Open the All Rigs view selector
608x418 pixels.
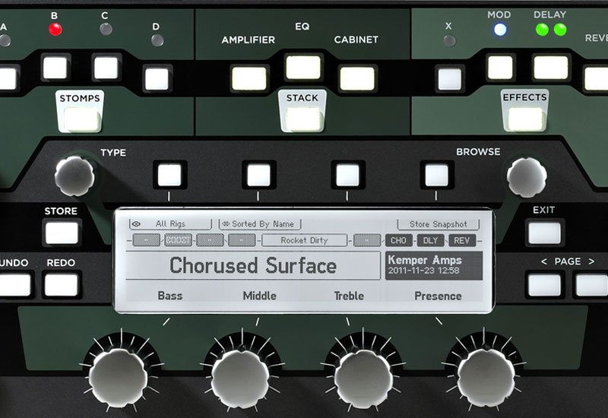[169, 224]
